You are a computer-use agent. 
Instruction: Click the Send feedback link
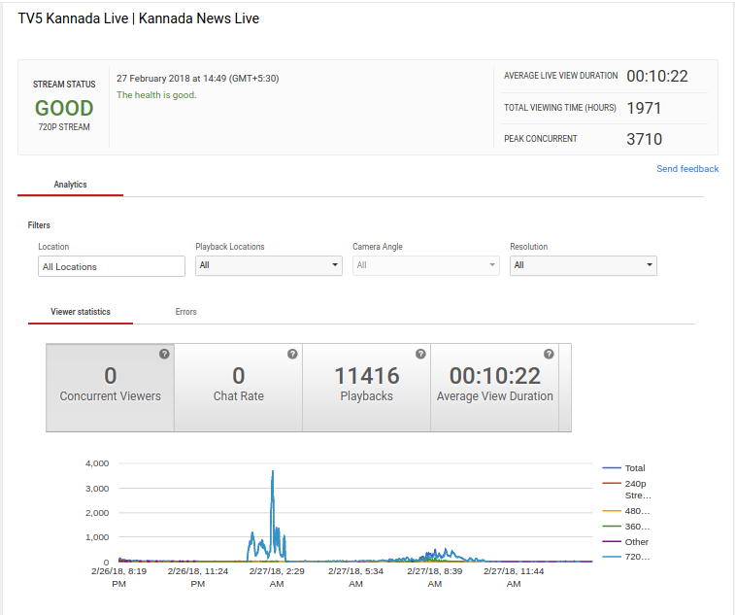(x=687, y=169)
